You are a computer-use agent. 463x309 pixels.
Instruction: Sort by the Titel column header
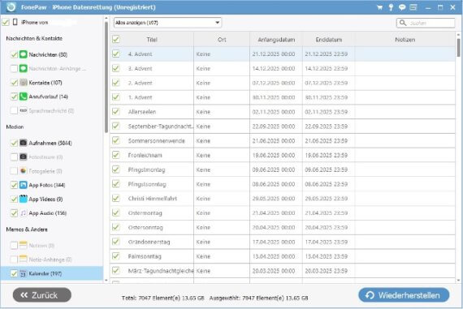pos(152,40)
